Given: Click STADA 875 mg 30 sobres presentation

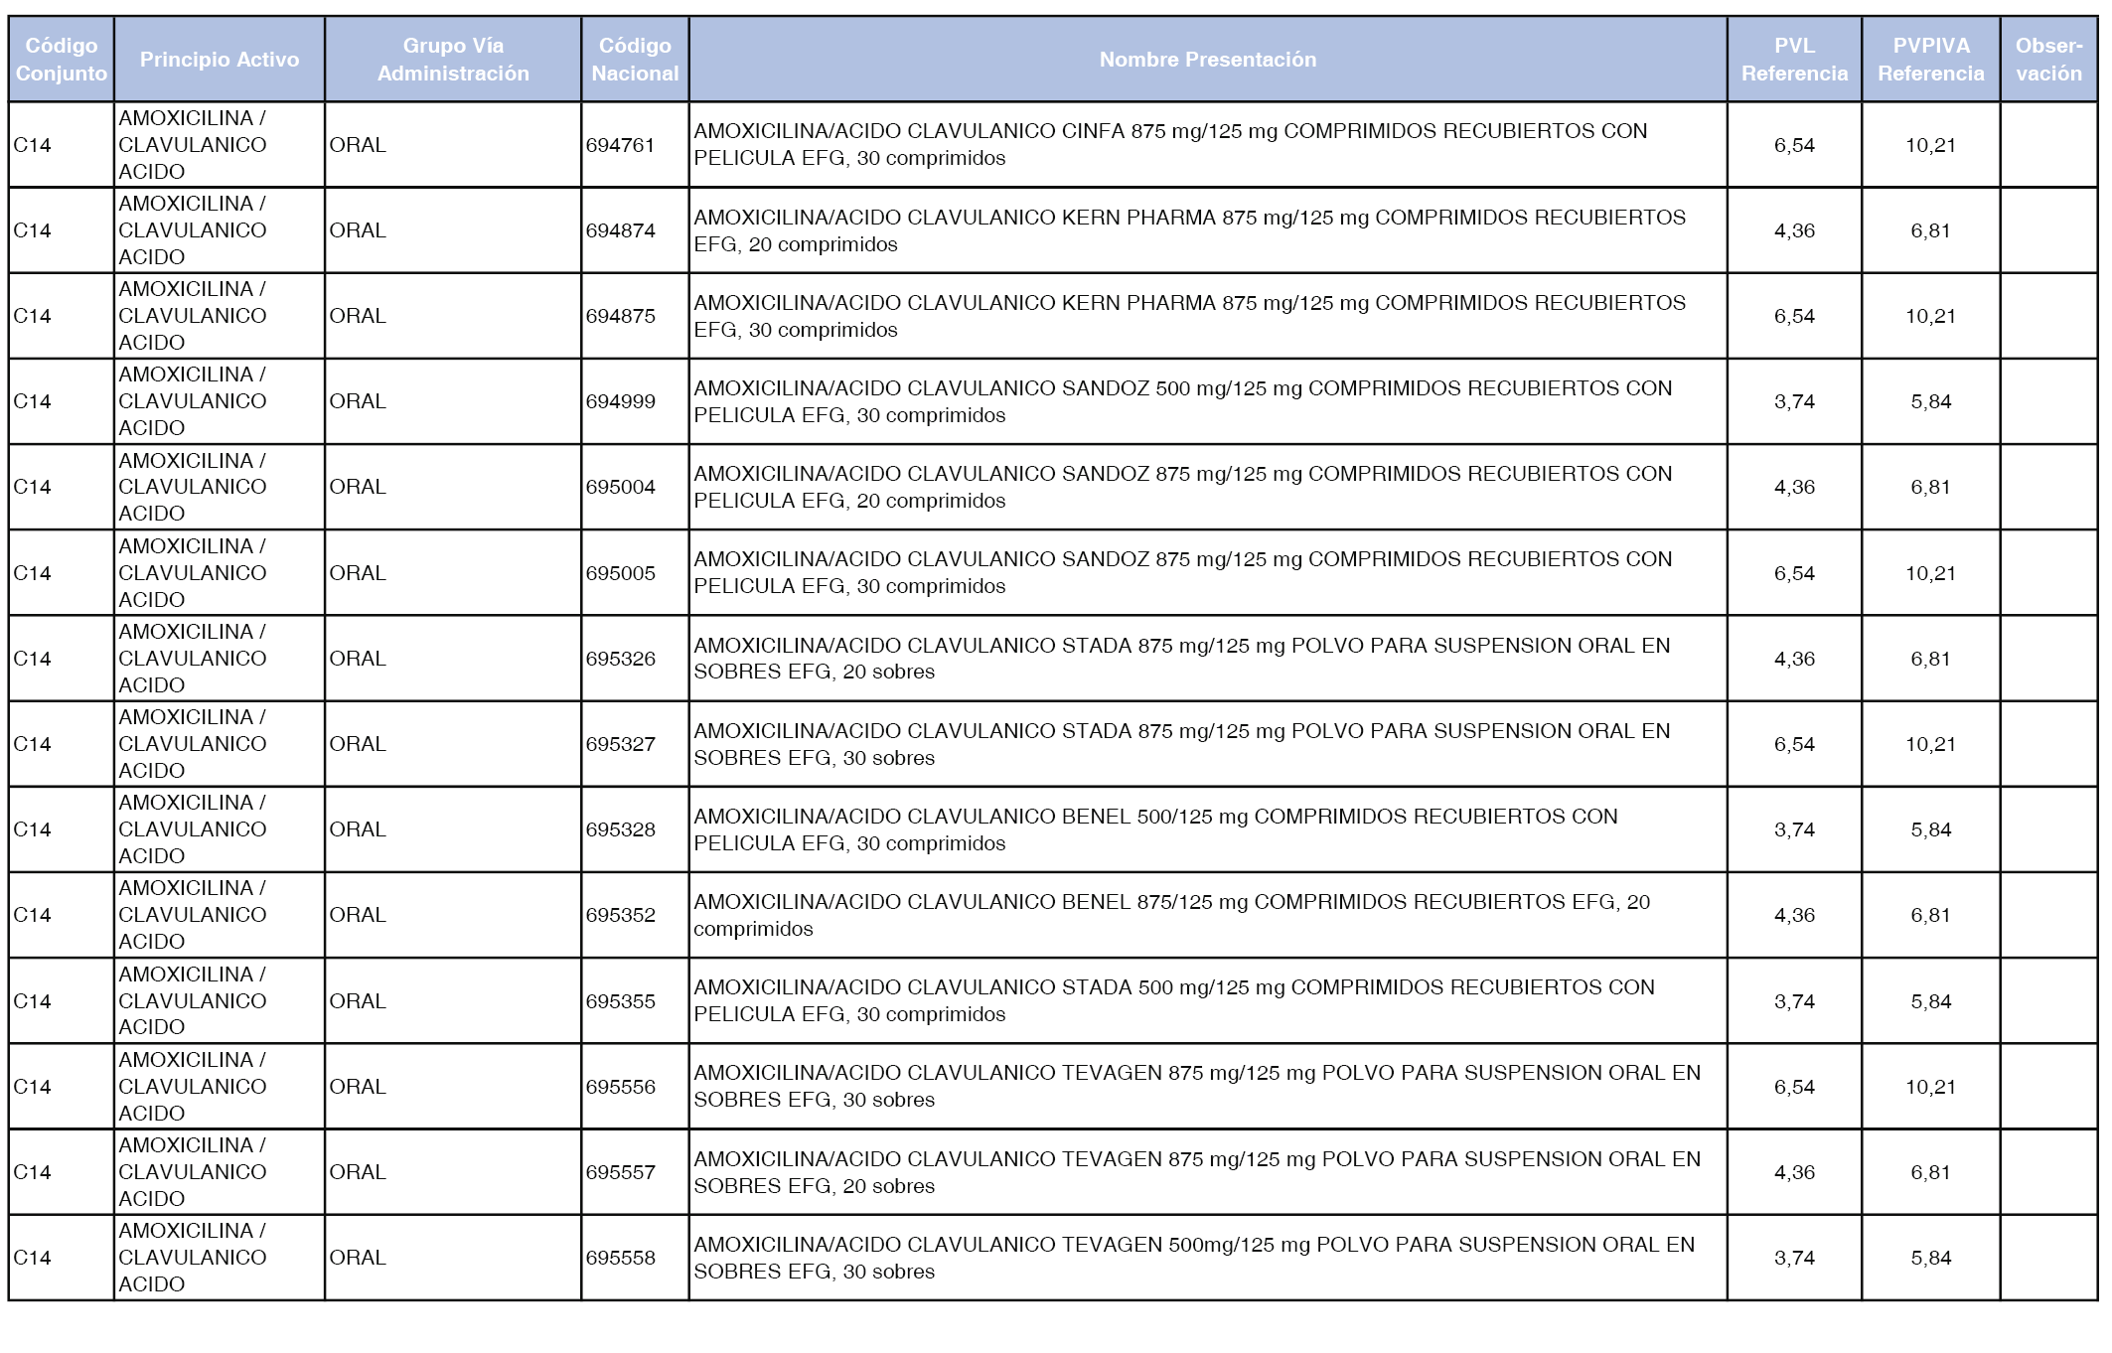Looking at the screenshot, I should point(1181,744).
